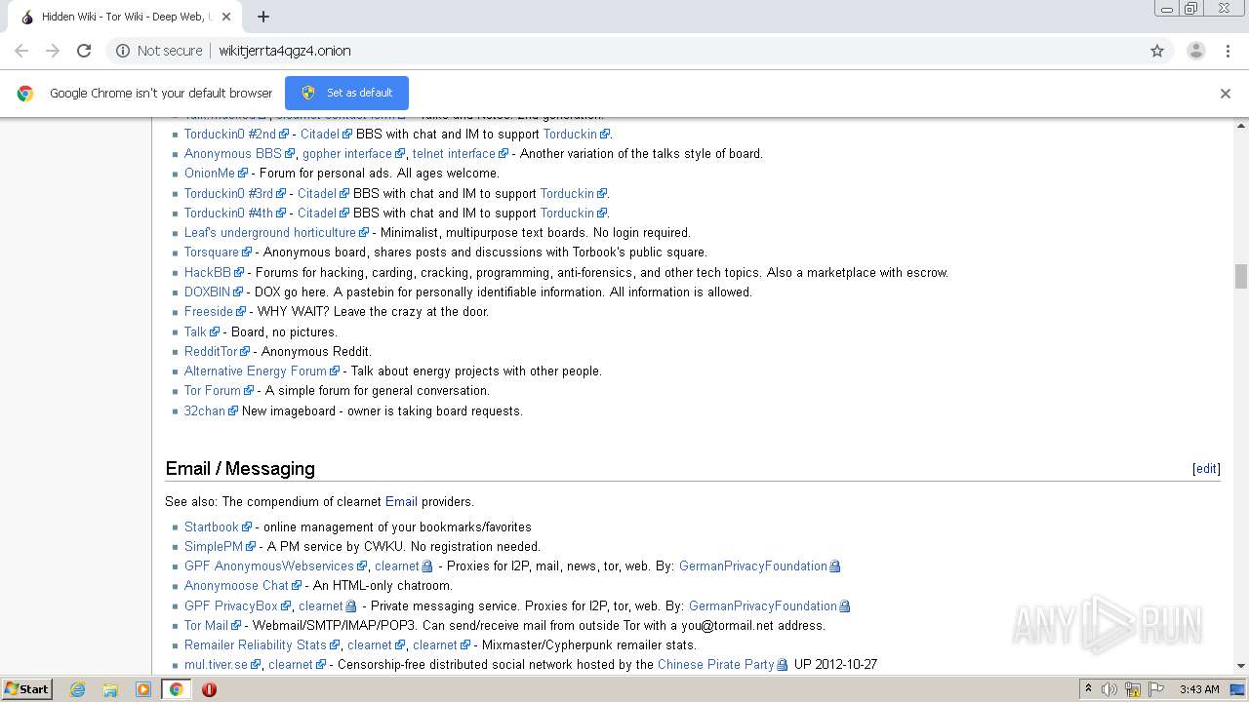Viewport: 1249px width, 702px height.
Task: Click the Chrome taskbar icon
Action: coord(176,689)
